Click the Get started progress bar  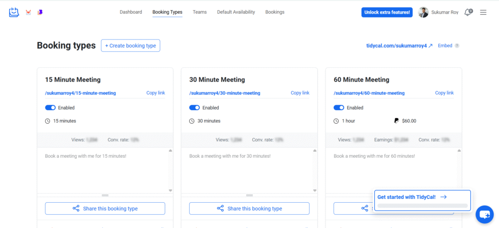pos(422,206)
